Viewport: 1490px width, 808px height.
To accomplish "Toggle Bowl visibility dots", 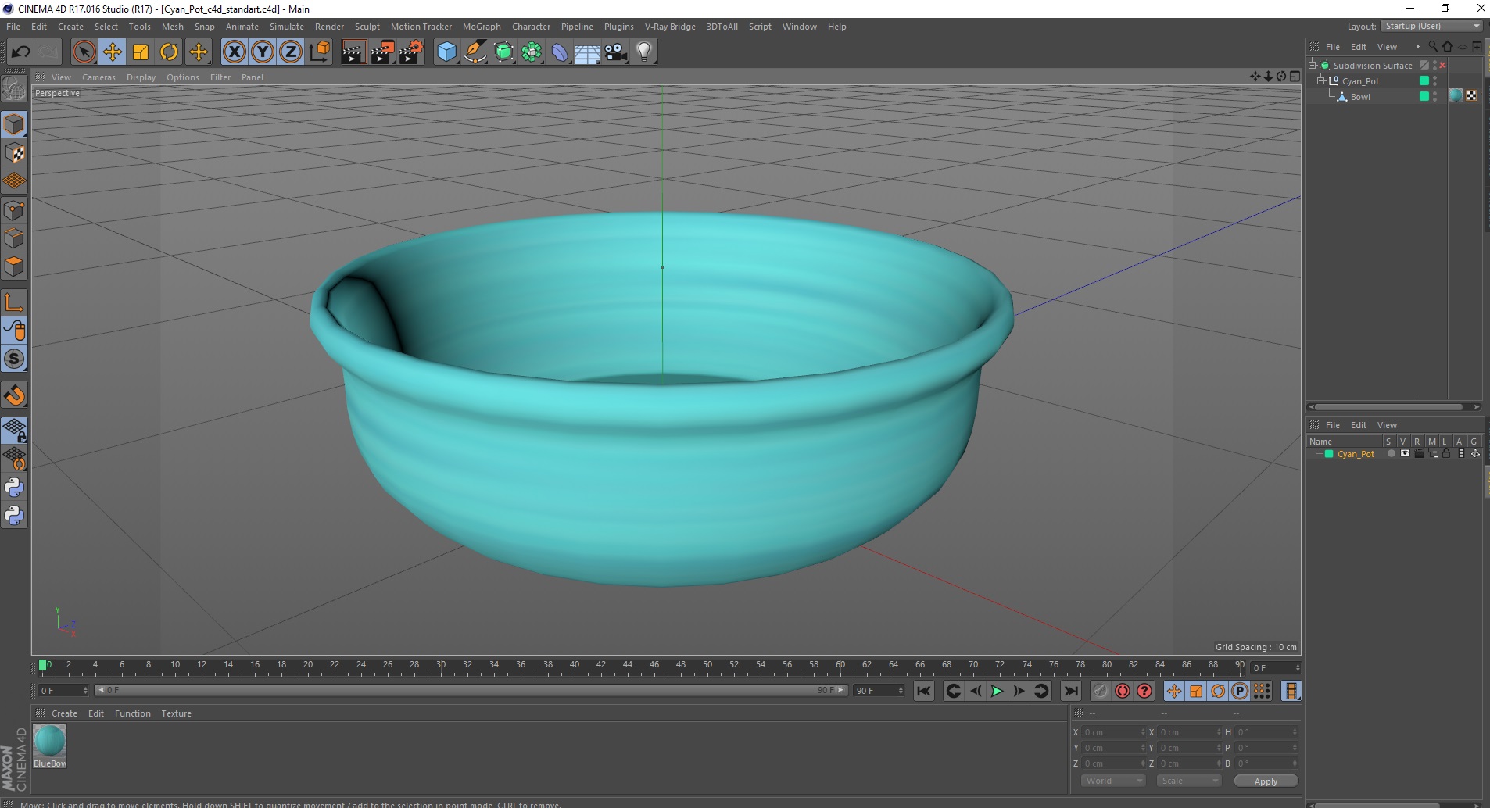I will (1435, 96).
